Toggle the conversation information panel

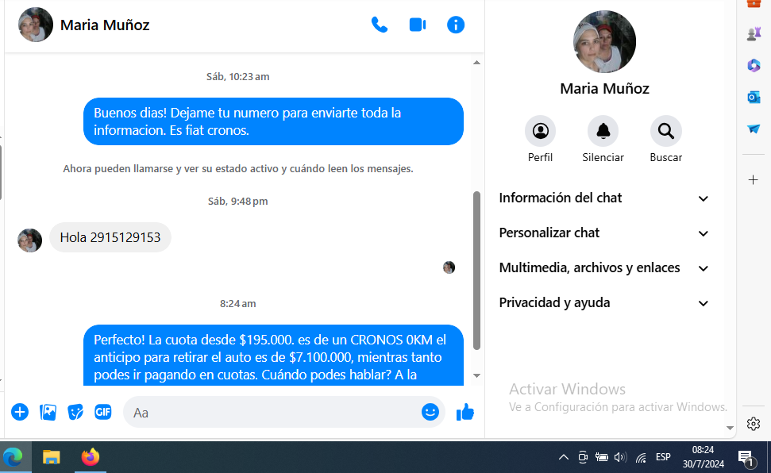coord(456,25)
